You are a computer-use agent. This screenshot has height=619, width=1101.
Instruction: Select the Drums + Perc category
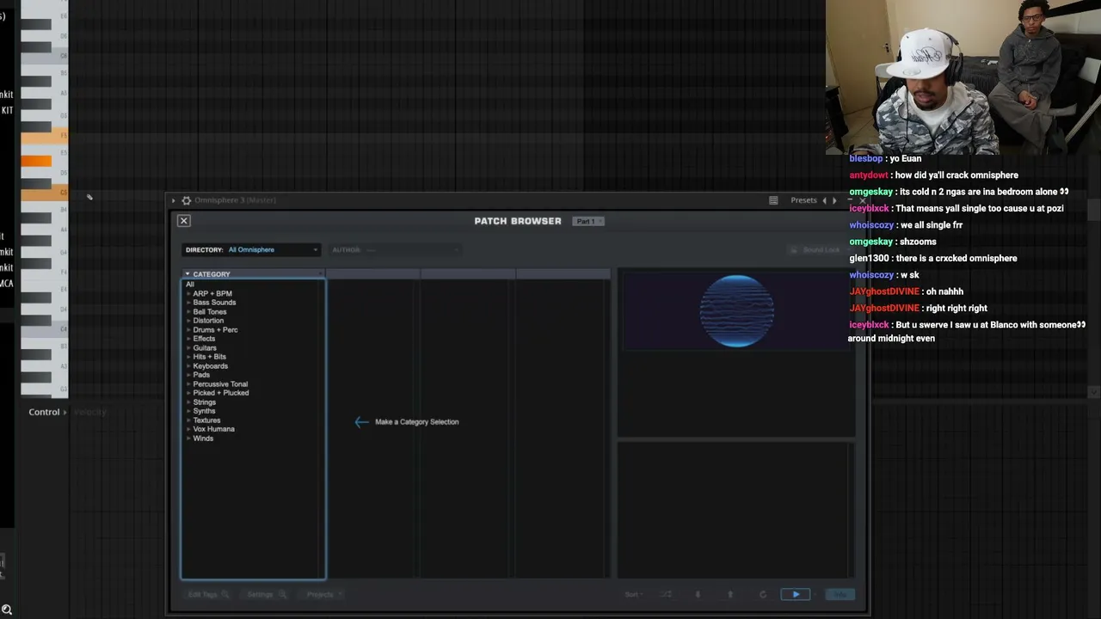[215, 330]
